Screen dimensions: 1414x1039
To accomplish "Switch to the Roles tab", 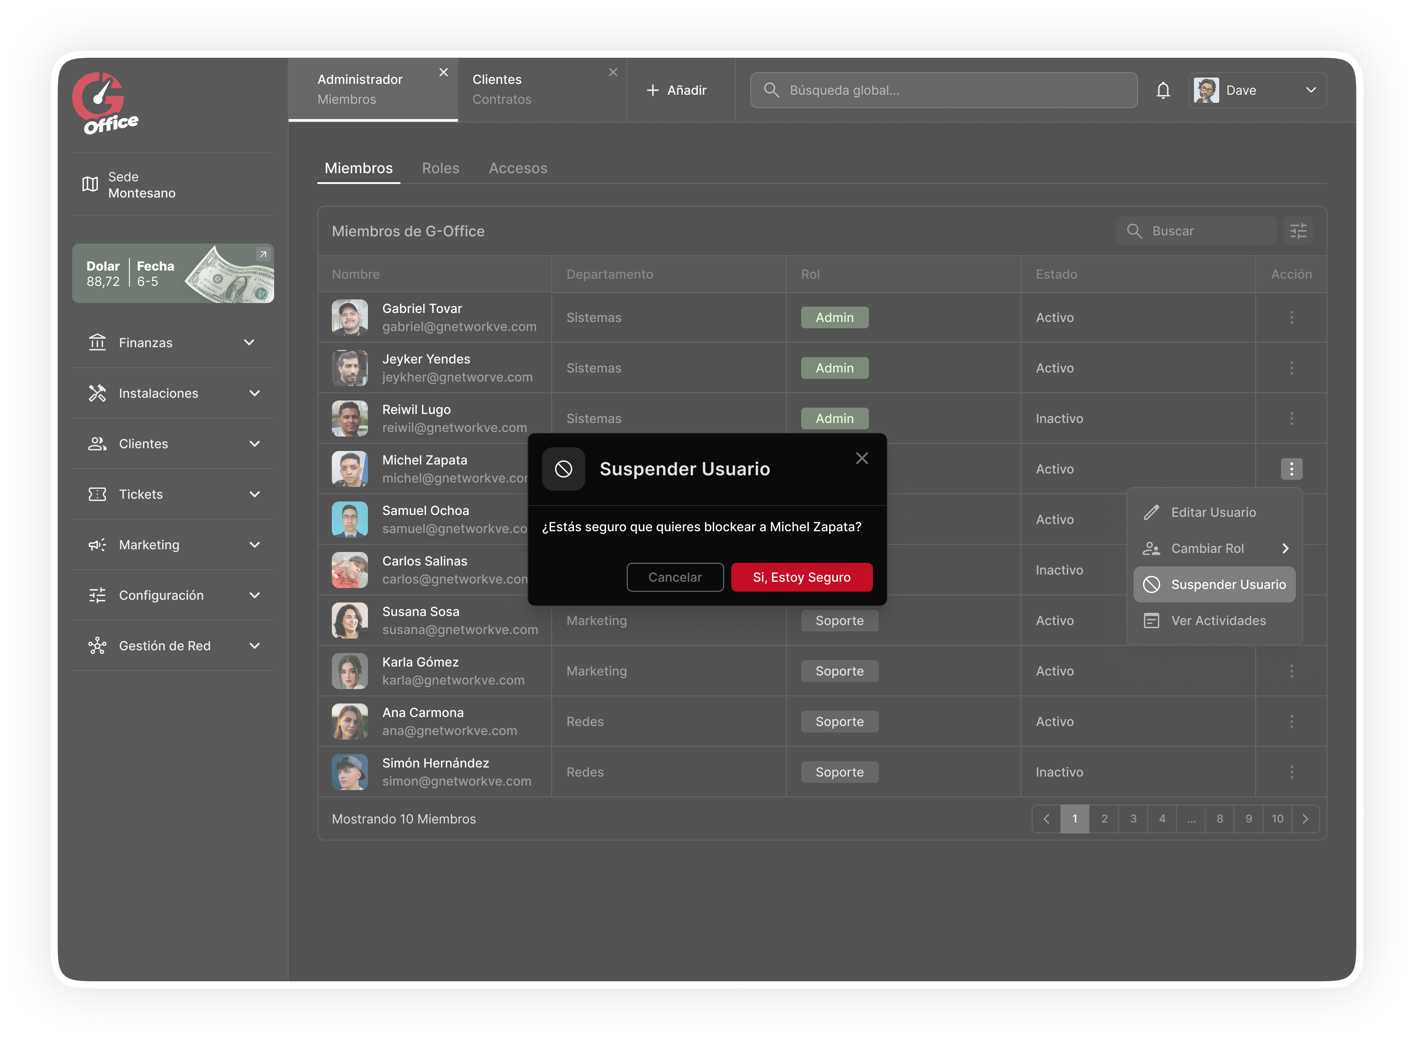I will pos(440,168).
